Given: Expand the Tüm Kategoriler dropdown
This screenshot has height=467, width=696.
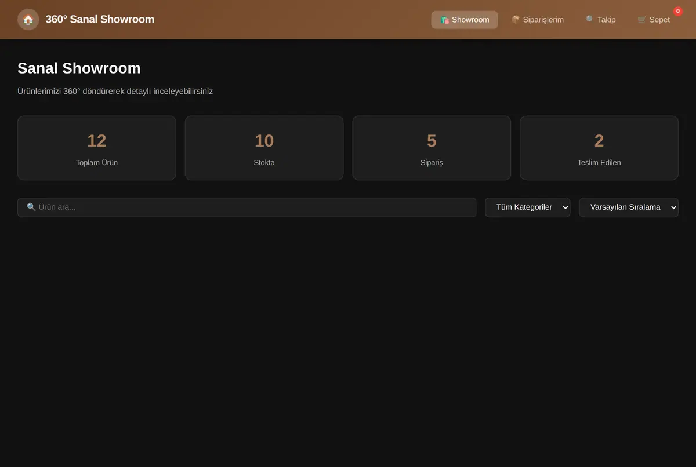Looking at the screenshot, I should pyautogui.click(x=528, y=207).
